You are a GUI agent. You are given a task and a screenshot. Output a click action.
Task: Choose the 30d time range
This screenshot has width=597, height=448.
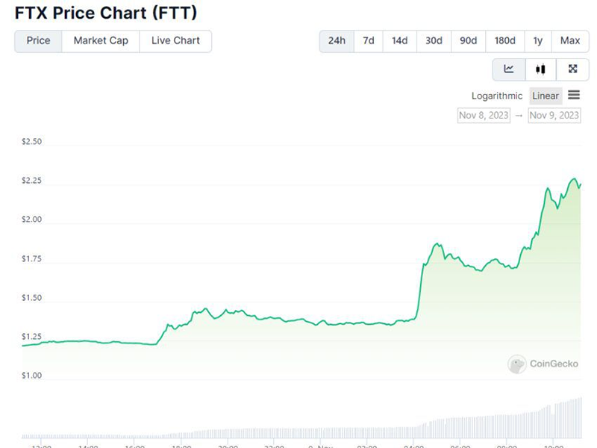434,41
